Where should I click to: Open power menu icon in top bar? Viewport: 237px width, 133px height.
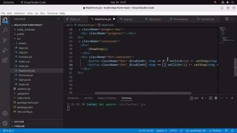click(233, 2)
